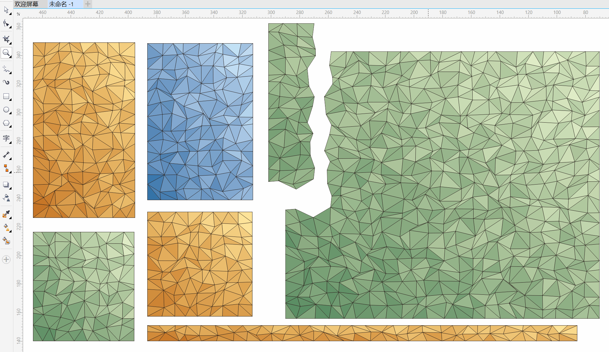Click the horizontal ruler at 300
The width and height of the screenshot is (609, 352).
click(271, 13)
